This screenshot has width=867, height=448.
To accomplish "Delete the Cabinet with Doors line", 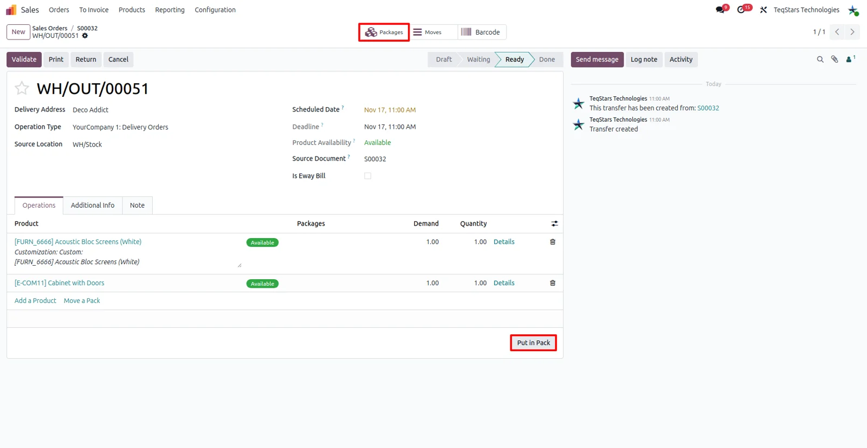I will [x=553, y=283].
